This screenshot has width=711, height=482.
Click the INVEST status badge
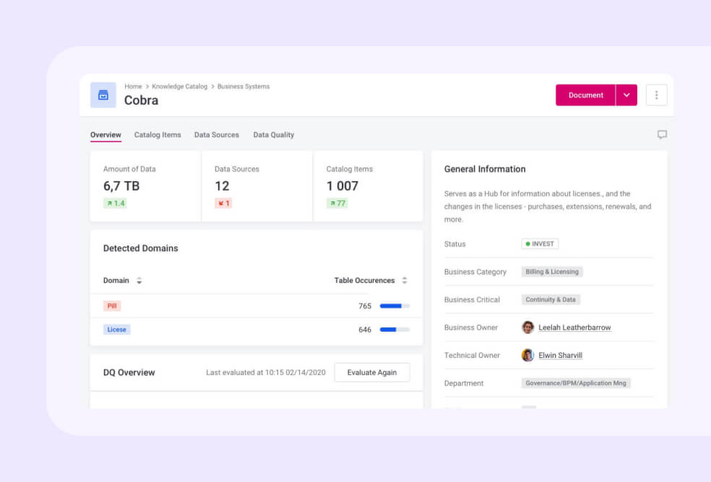coord(539,244)
